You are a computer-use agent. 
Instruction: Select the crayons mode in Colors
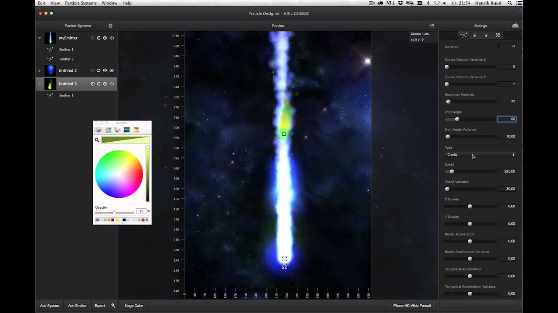click(x=136, y=130)
